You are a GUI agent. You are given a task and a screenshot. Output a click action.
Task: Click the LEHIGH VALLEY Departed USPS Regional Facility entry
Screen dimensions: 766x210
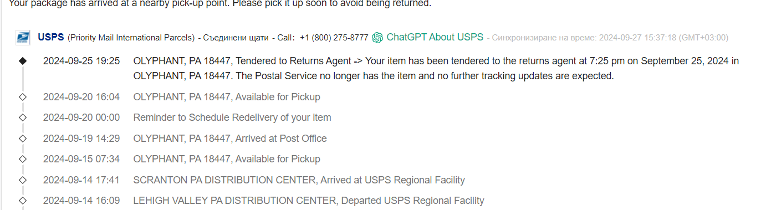click(309, 201)
